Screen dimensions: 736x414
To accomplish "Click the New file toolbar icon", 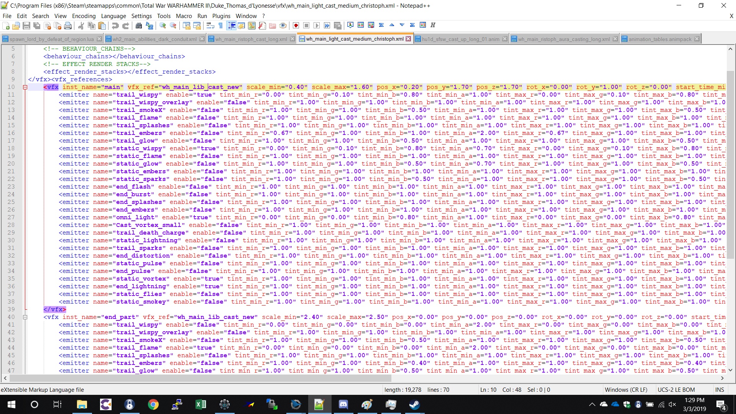I will [x=6, y=25].
